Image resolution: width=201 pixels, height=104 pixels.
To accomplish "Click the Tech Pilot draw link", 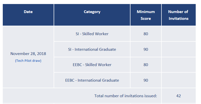I will (x=28, y=61).
